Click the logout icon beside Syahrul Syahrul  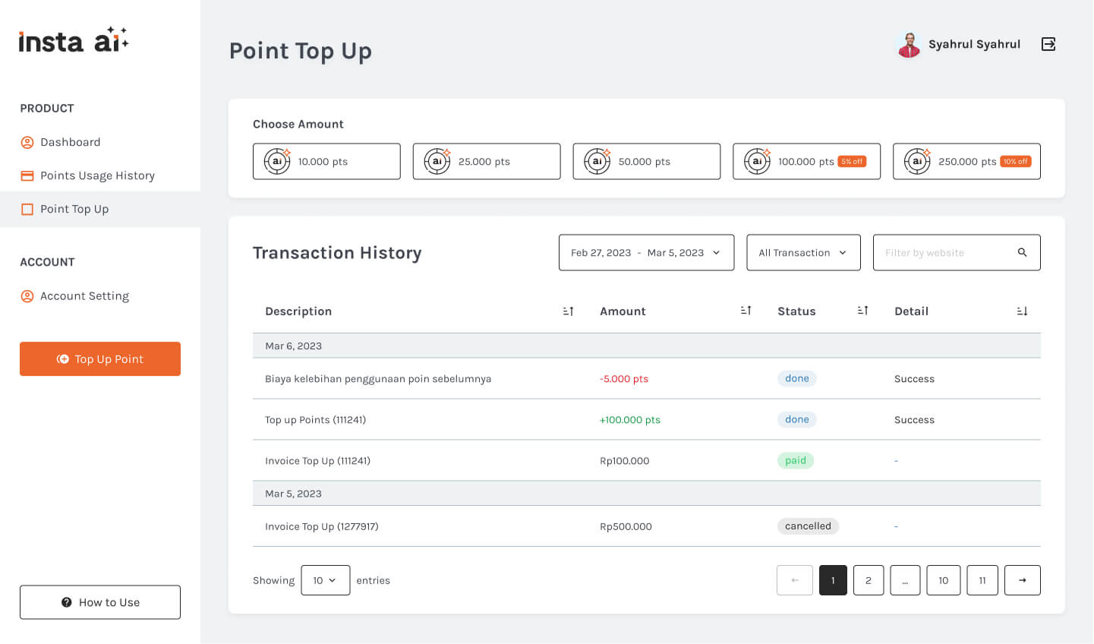point(1048,44)
